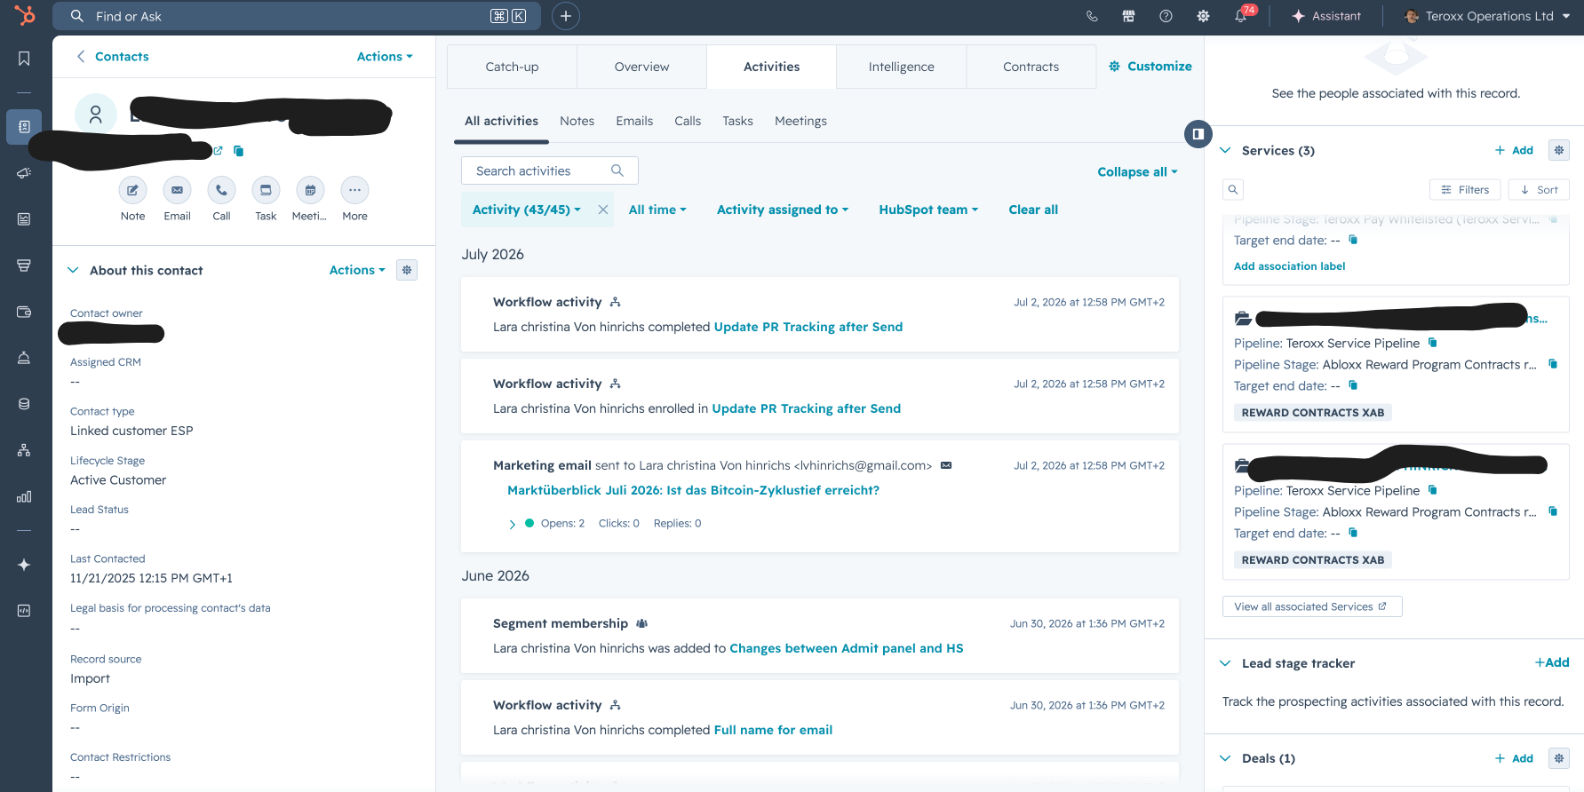Click the Search activities field

tap(549, 170)
